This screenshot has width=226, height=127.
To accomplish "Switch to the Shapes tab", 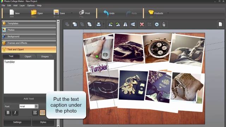I will tap(45, 56).
